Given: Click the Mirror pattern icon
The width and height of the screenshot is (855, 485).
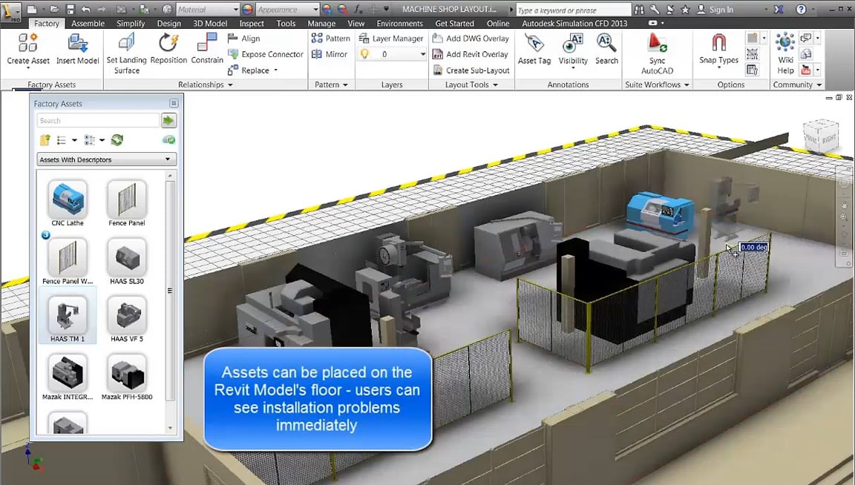Looking at the screenshot, I should pyautogui.click(x=330, y=54).
